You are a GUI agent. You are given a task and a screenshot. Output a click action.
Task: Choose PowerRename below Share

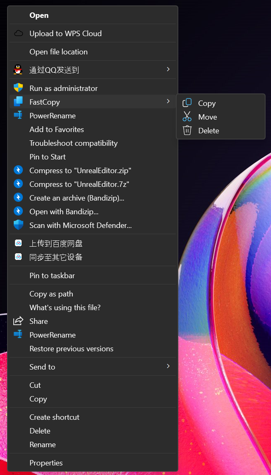93,335
